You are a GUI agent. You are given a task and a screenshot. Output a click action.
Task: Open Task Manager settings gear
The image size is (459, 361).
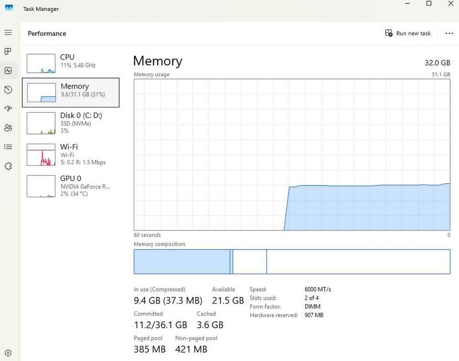(8, 353)
